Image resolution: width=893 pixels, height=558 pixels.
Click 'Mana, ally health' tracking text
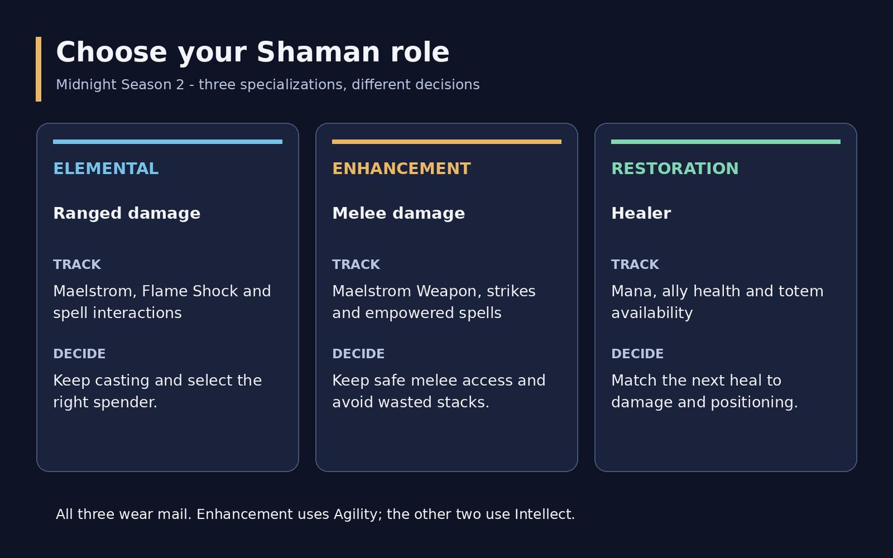coord(717,302)
